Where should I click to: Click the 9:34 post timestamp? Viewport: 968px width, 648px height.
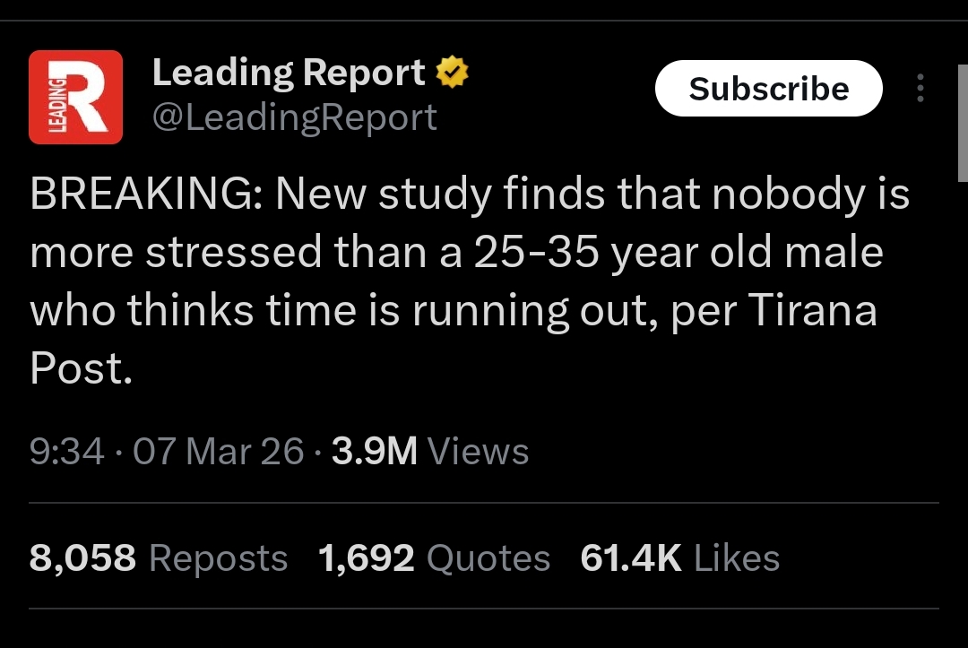[66, 451]
